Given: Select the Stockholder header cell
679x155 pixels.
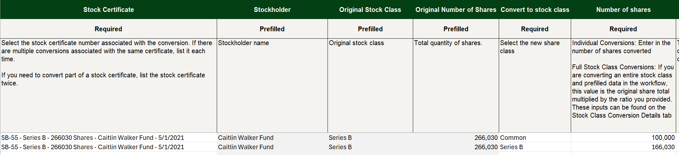Looking at the screenshot, I should (272, 10).
